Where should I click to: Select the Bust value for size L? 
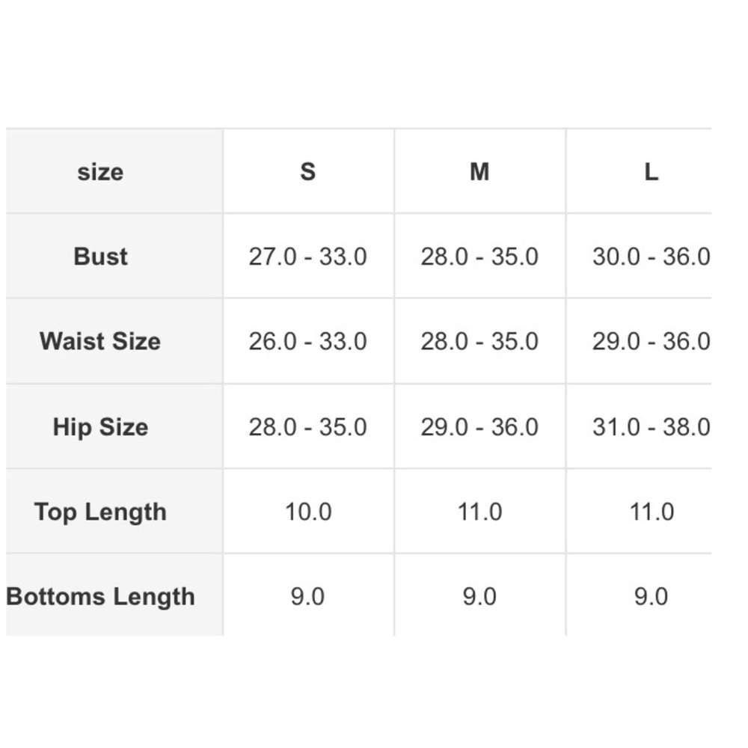pos(651,257)
